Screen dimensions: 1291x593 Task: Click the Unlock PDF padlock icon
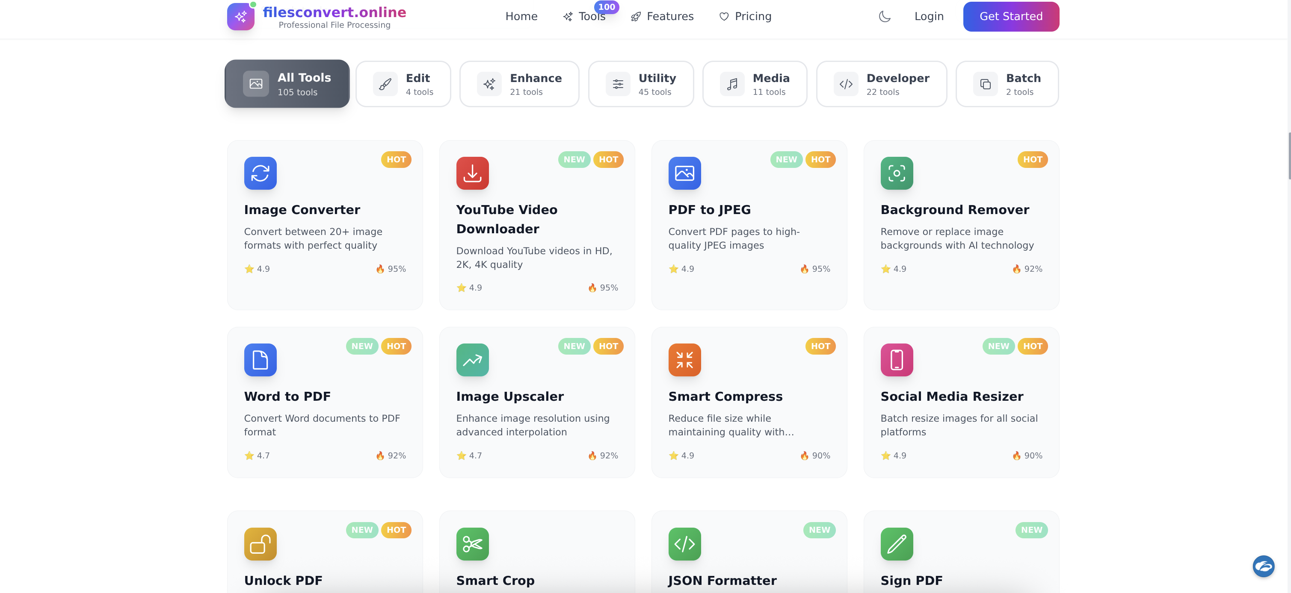(260, 544)
